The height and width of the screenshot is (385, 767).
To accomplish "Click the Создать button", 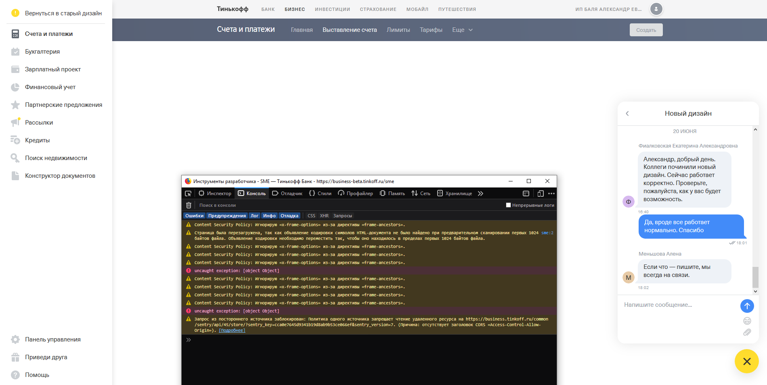I will coord(646,30).
